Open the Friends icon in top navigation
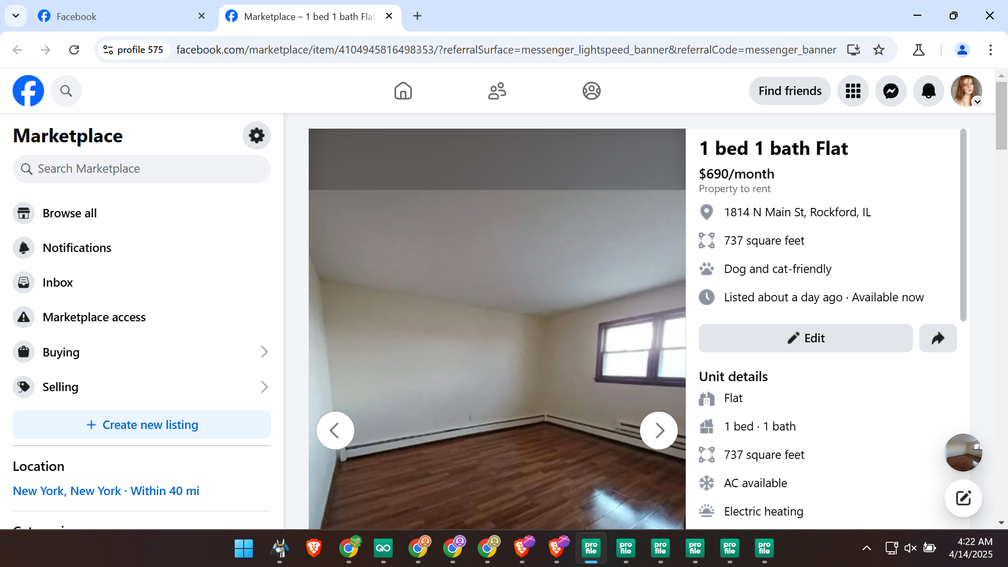 [497, 91]
